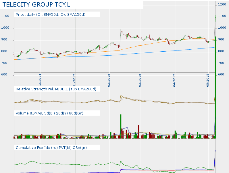Click the 1000 value on right axis

[x=222, y=28]
